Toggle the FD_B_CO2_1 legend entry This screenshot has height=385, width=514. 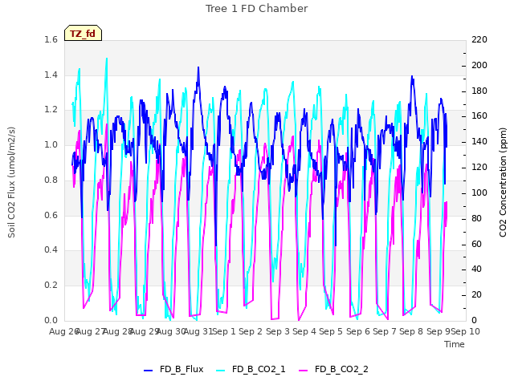coord(251,369)
